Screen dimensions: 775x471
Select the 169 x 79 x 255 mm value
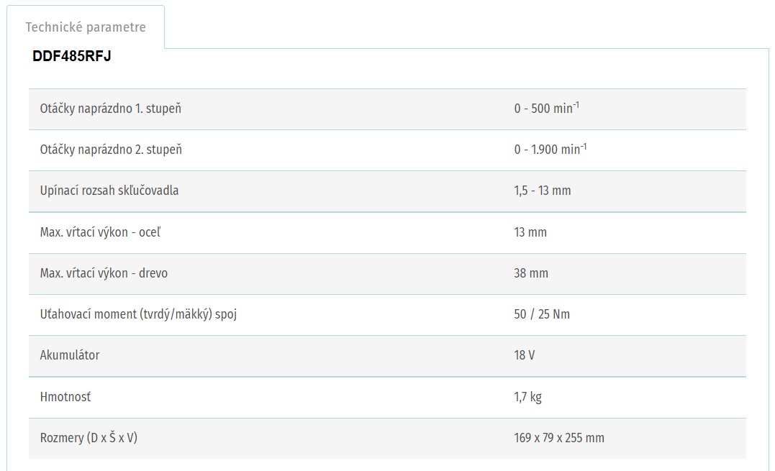pos(559,438)
